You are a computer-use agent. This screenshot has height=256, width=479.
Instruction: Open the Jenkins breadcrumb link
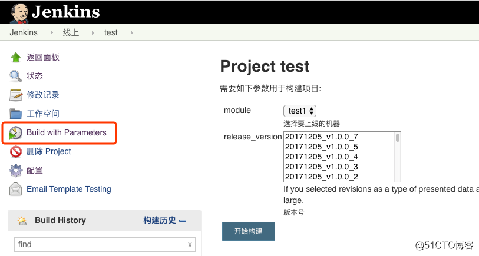tap(24, 32)
